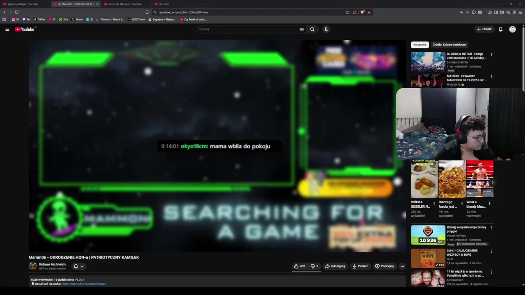The width and height of the screenshot is (525, 295).
Task: Open more actions ellipsis under video
Action: coord(402,266)
